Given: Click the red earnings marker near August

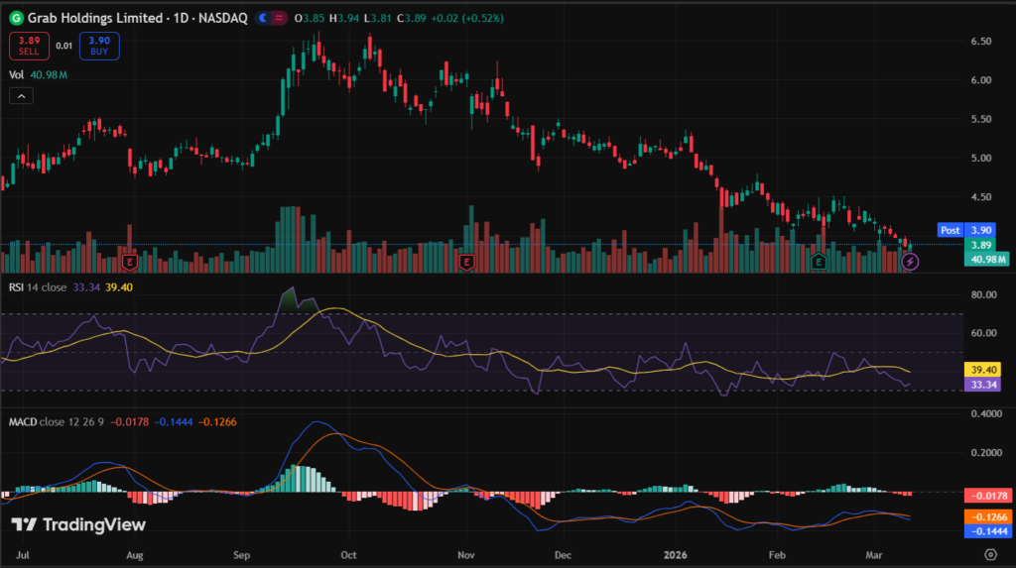Looking at the screenshot, I should pyautogui.click(x=129, y=262).
